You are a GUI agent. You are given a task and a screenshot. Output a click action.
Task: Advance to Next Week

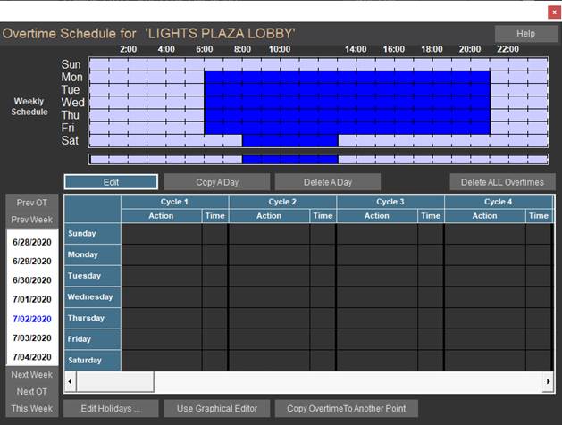coord(31,374)
